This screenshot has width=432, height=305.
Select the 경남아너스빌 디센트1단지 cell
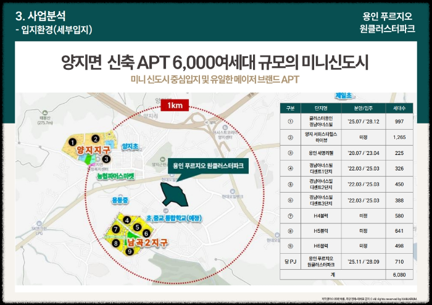[x=321, y=169]
